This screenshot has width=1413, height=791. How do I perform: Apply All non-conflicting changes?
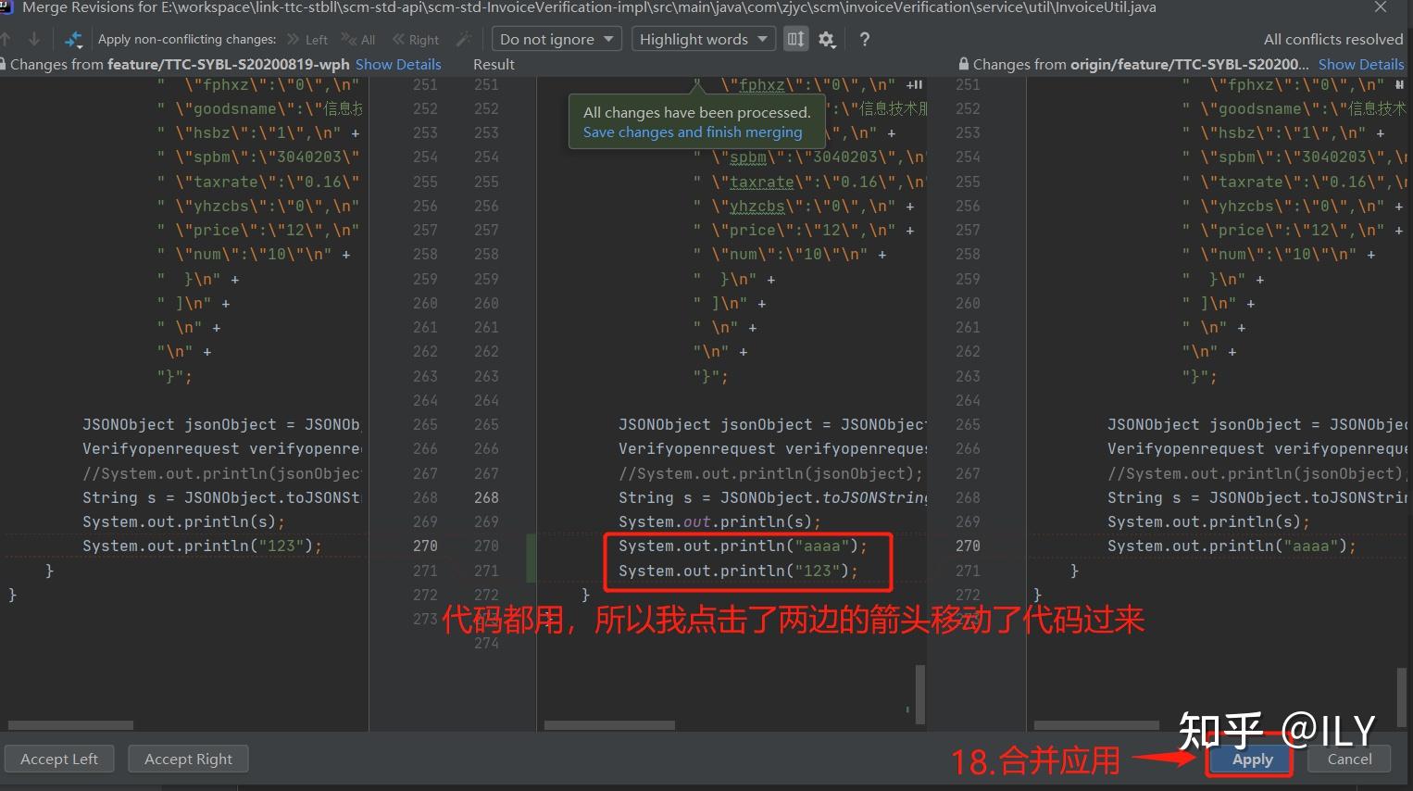click(359, 40)
